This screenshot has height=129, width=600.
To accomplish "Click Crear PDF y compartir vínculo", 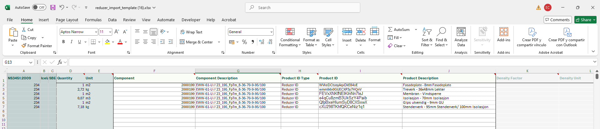I will coord(531,37).
